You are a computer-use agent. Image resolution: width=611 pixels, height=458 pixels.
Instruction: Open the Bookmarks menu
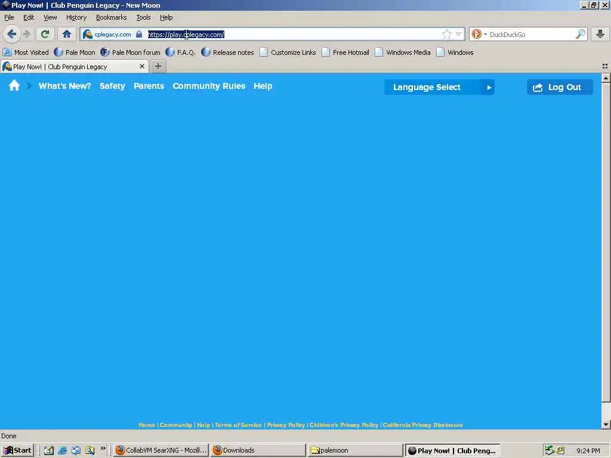point(112,17)
